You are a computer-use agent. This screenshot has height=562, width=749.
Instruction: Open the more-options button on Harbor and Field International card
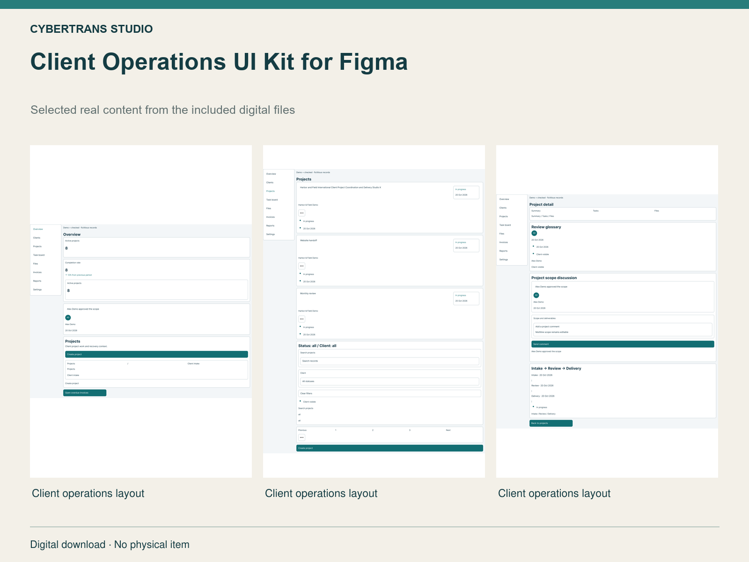pos(302,213)
